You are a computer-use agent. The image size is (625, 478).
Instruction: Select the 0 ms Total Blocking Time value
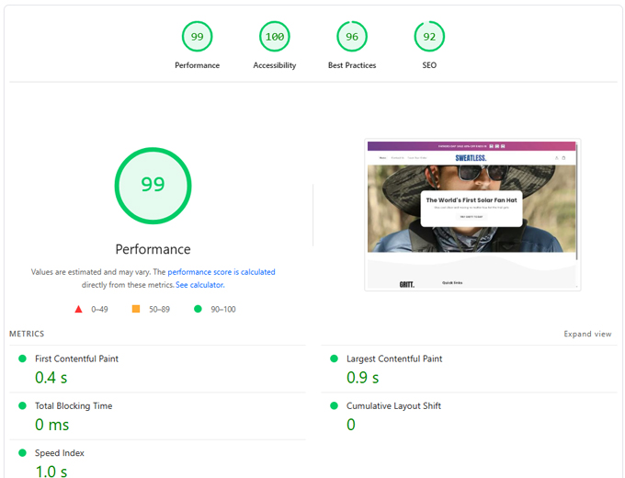[x=52, y=425]
